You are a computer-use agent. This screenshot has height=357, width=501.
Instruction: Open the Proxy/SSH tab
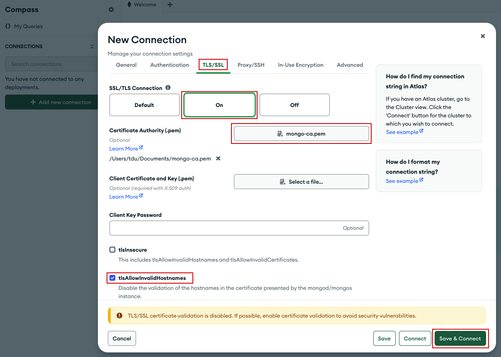coord(250,65)
